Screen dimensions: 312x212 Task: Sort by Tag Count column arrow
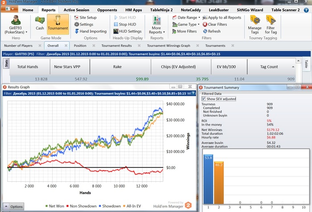(293, 67)
